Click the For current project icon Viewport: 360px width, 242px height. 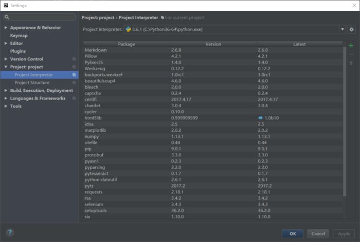coord(163,17)
